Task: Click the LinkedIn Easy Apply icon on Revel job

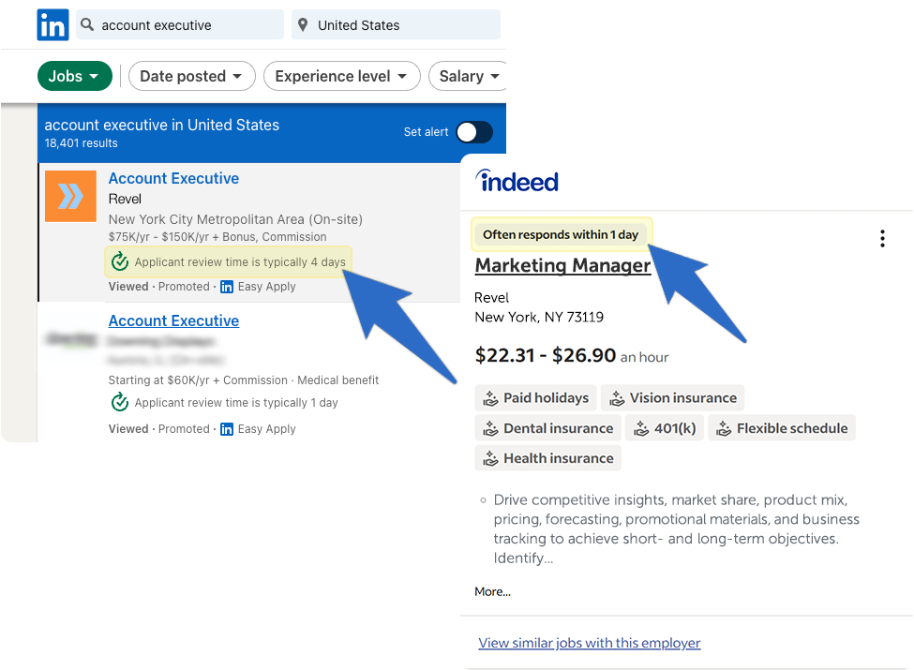Action: point(227,287)
